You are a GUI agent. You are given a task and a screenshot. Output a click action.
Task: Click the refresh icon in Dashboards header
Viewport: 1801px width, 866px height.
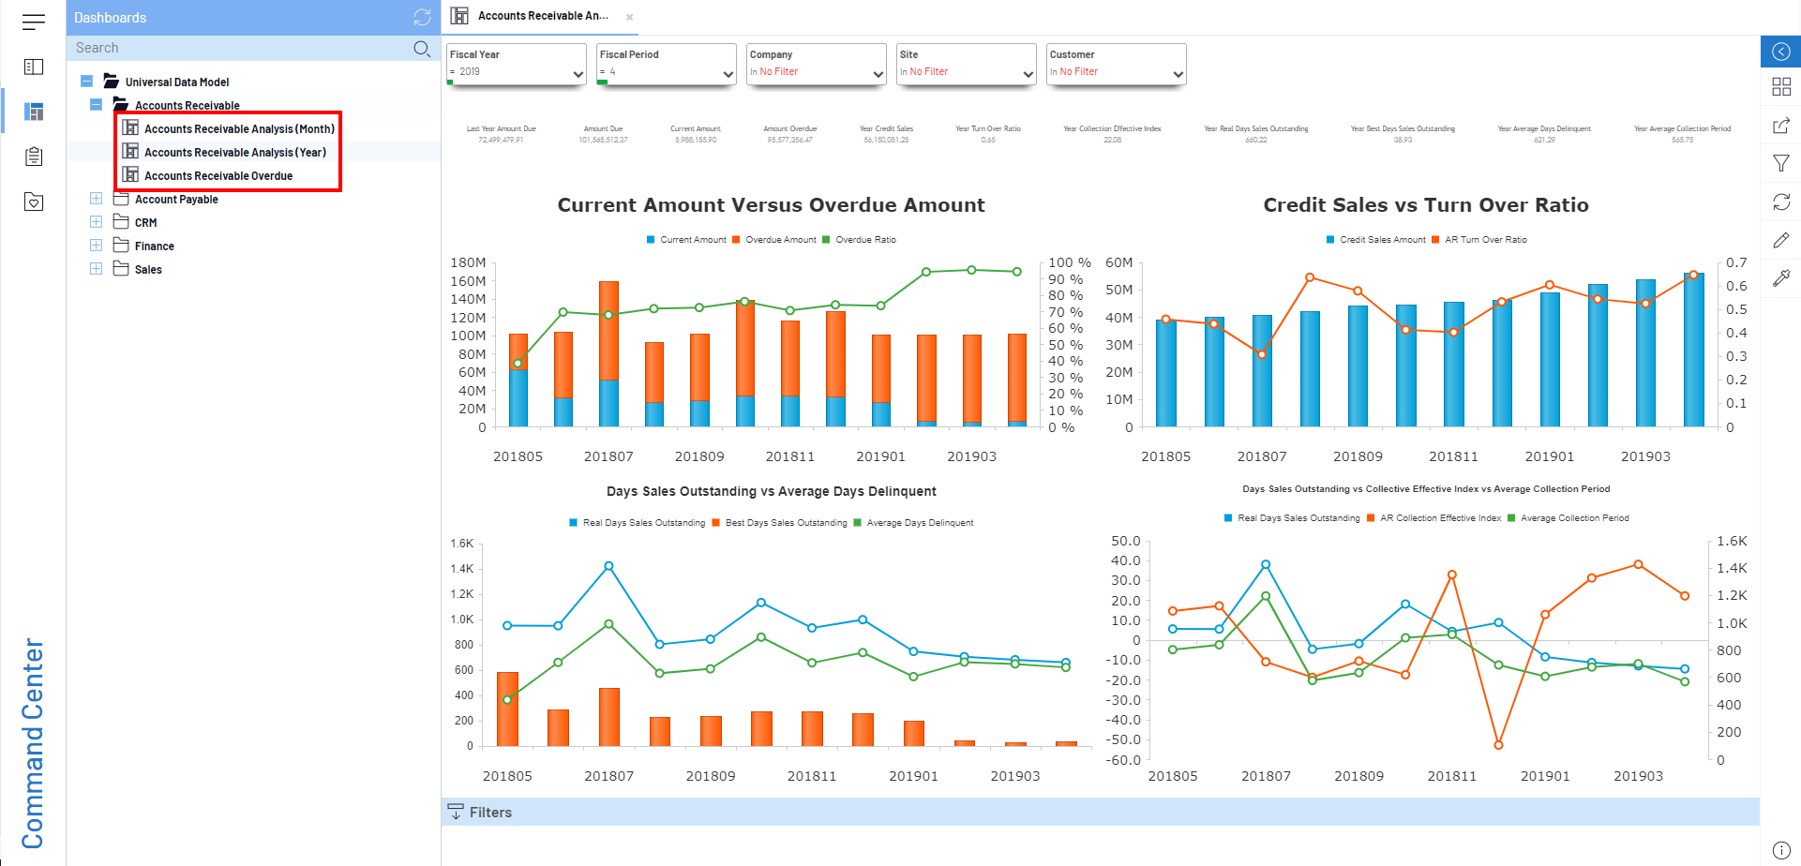pyautogui.click(x=422, y=18)
